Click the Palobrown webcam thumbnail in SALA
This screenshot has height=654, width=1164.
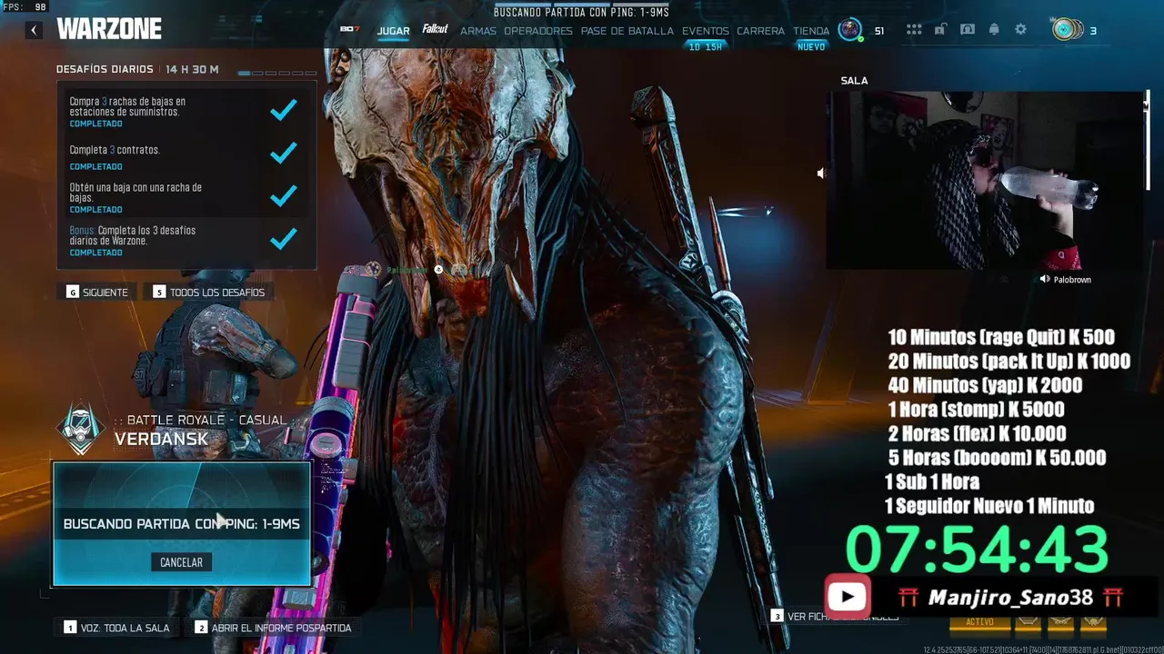[985, 180]
